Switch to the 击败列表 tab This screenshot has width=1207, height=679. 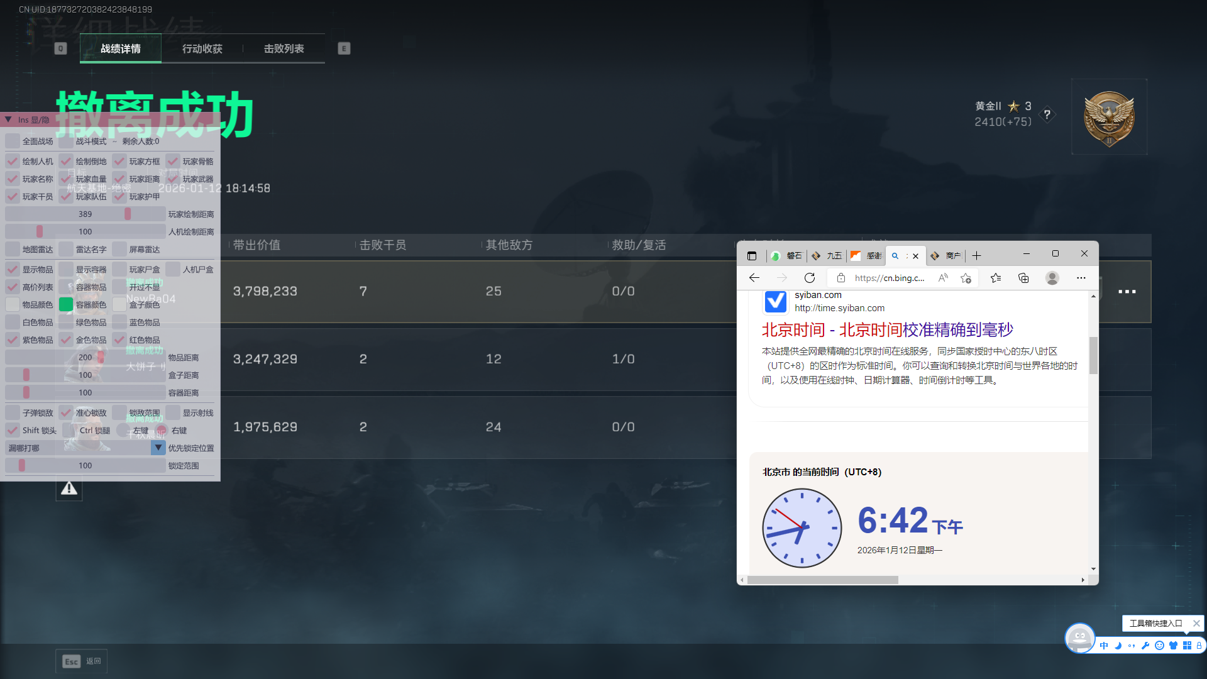pos(284,49)
